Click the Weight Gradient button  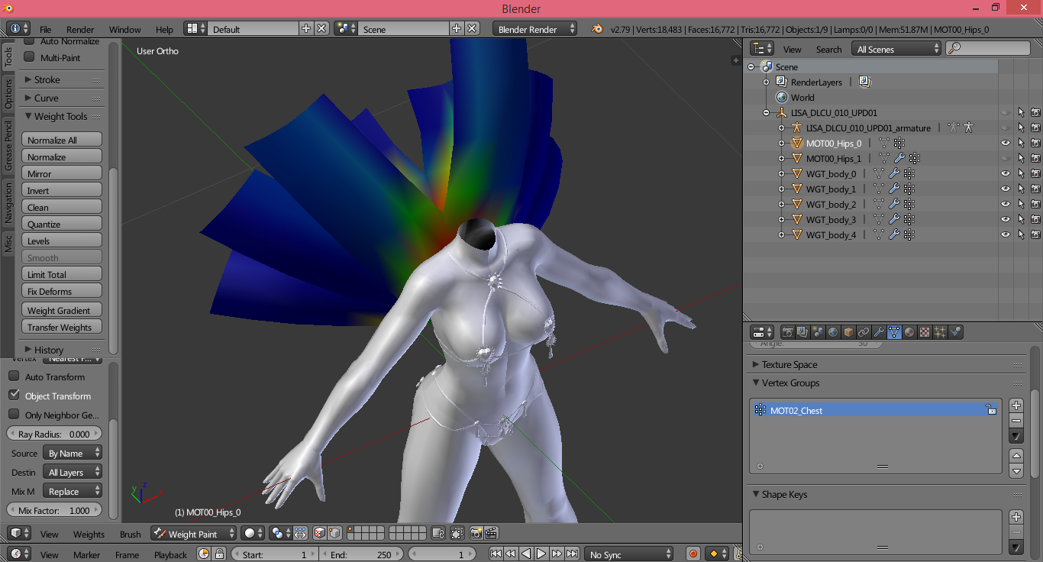62,310
